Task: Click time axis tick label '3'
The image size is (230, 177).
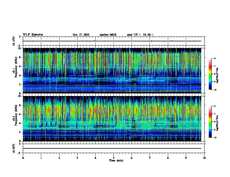Action: click(x=77, y=158)
